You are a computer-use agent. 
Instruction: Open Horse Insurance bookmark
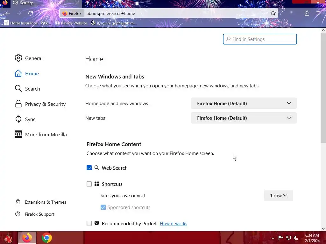click(28, 23)
